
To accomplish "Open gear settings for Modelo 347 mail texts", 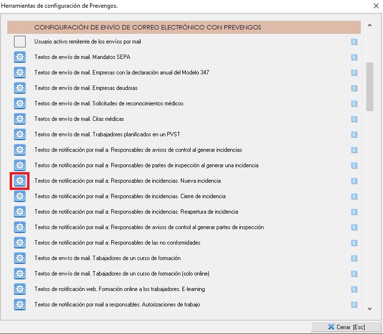I will (20, 73).
